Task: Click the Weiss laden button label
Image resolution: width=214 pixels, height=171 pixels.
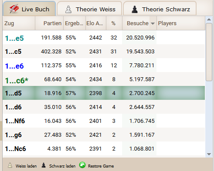Action: [26, 166]
